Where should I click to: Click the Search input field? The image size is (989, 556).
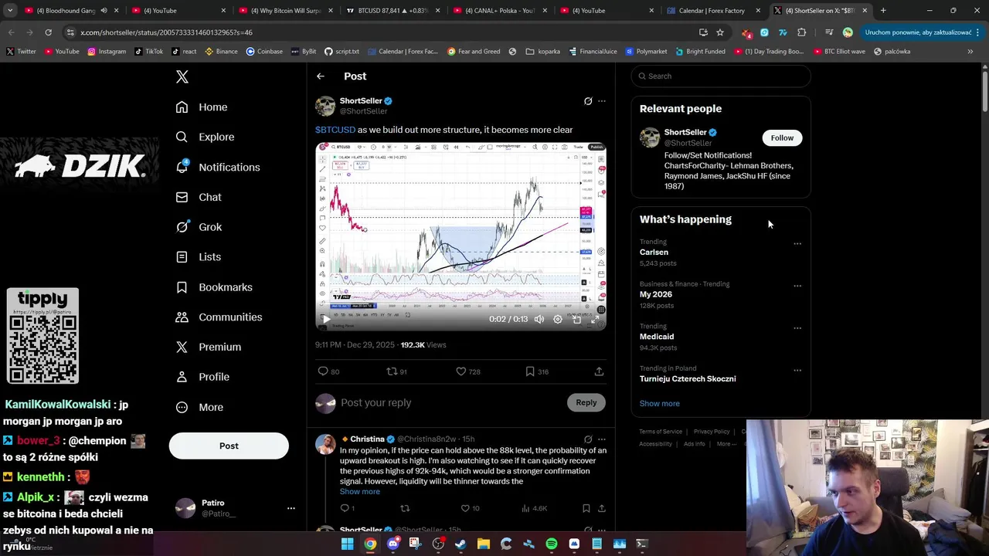721,76
